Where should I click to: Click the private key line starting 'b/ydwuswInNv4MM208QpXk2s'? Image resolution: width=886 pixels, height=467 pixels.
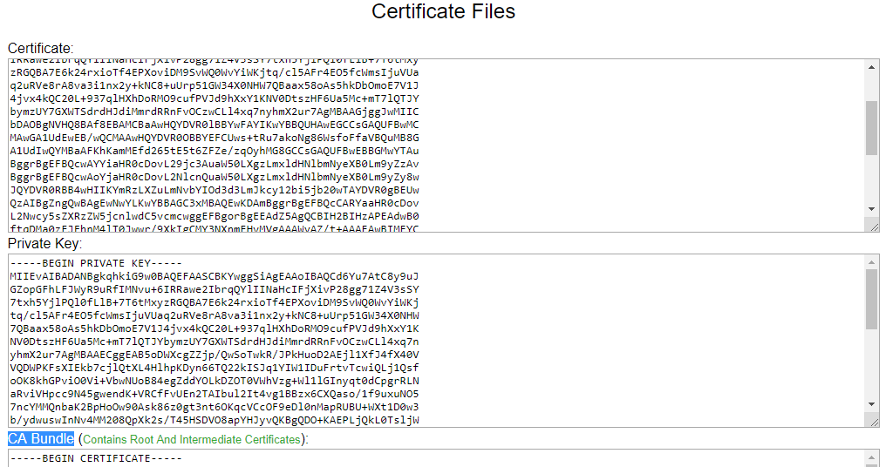click(215, 420)
